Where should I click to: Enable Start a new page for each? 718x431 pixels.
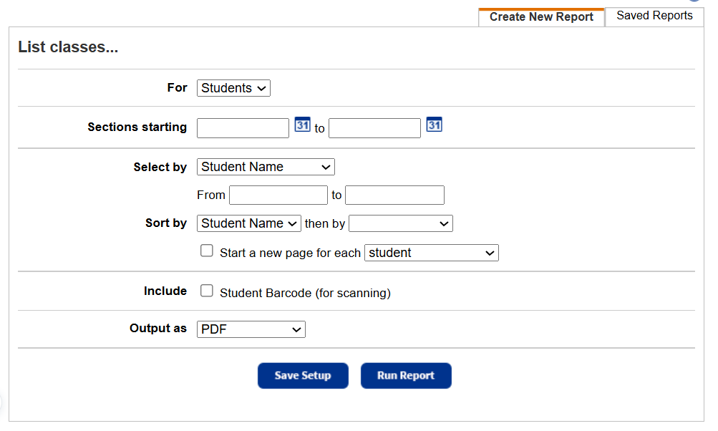pyautogui.click(x=206, y=251)
